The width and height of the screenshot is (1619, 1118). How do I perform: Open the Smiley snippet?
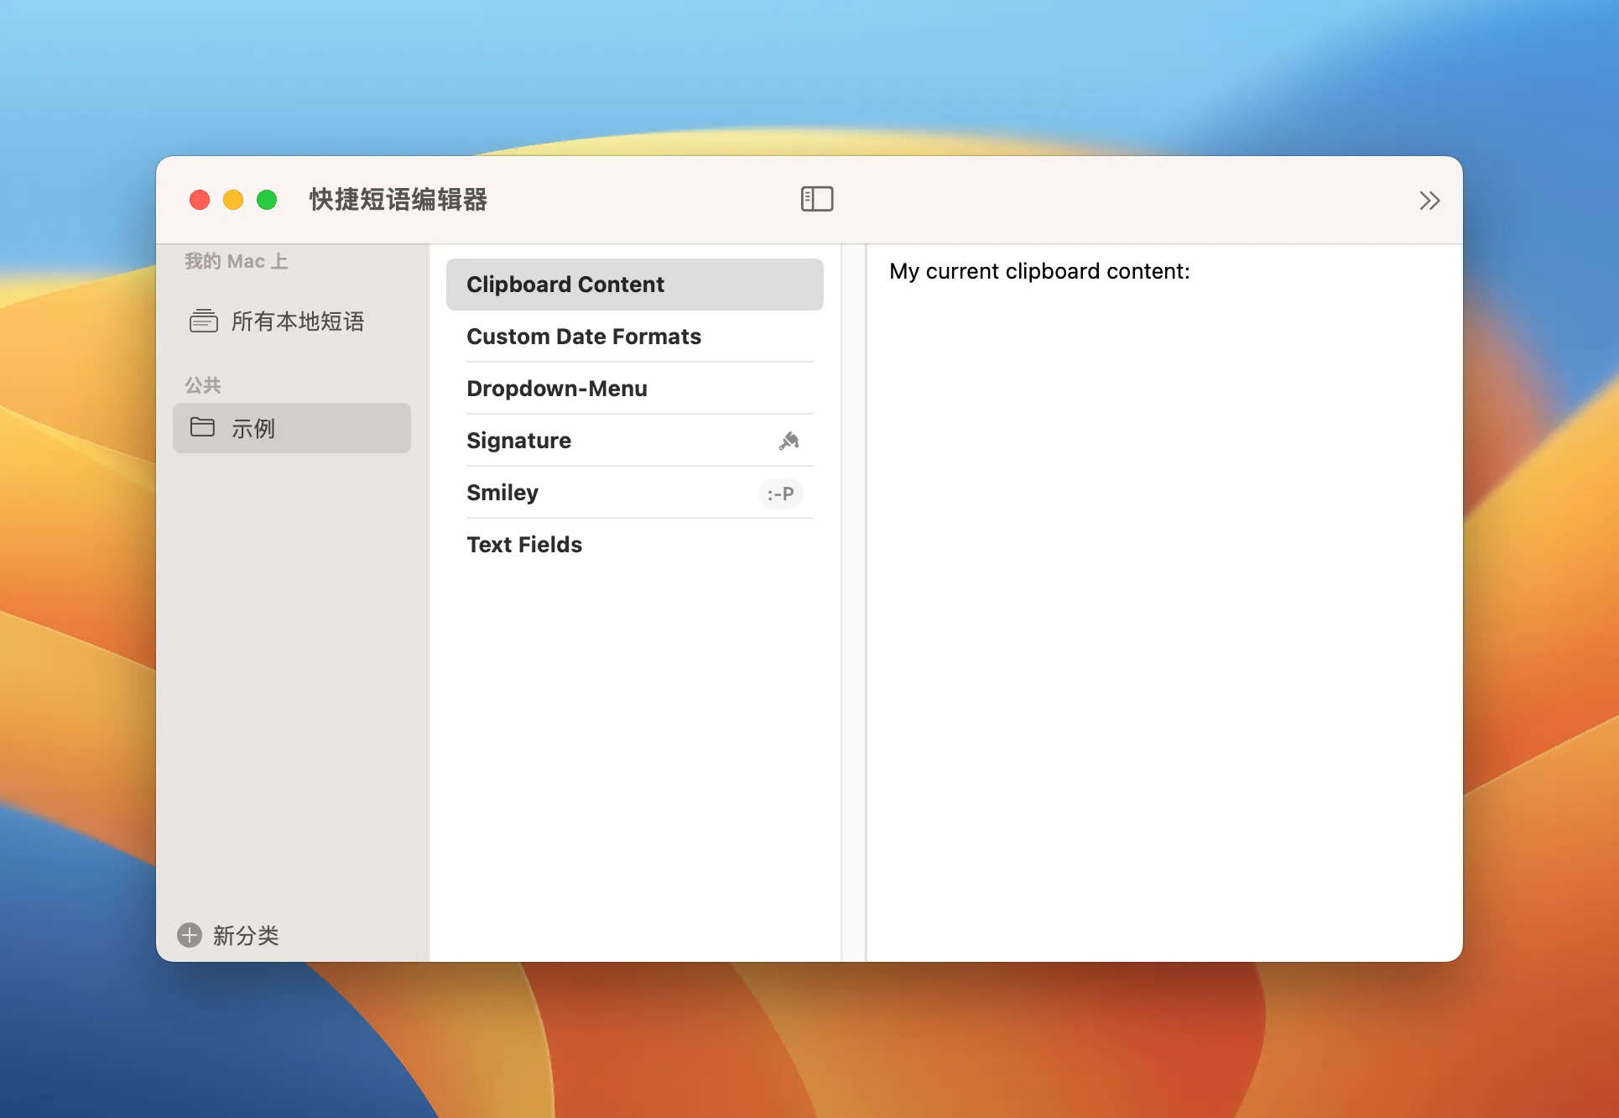[x=502, y=493]
